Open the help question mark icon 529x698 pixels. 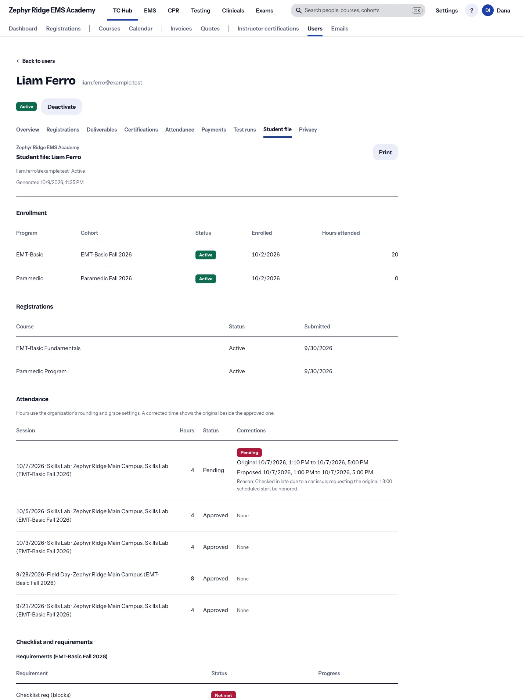(x=472, y=11)
